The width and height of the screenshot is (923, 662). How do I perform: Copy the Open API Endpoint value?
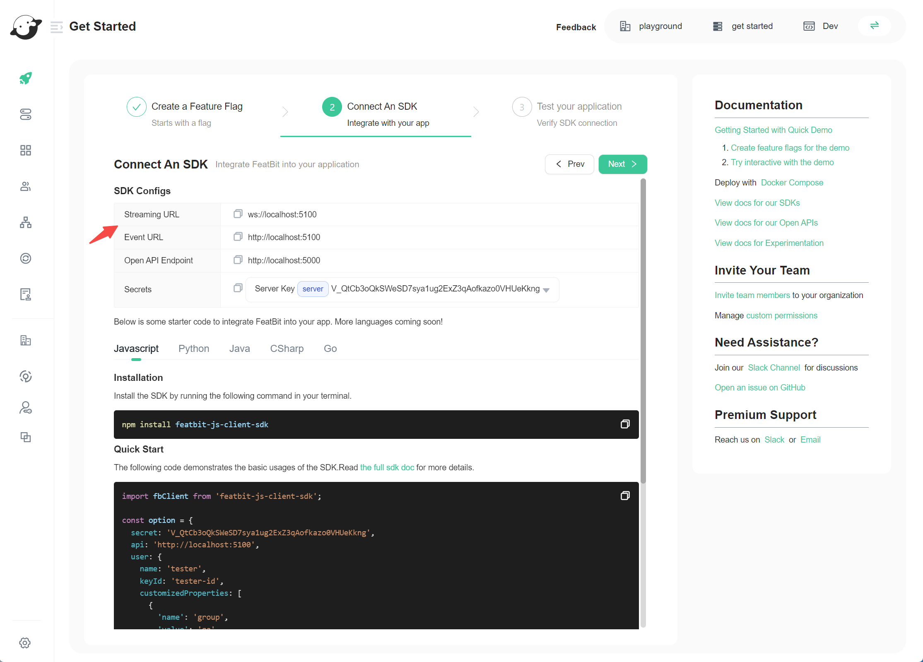[238, 260]
